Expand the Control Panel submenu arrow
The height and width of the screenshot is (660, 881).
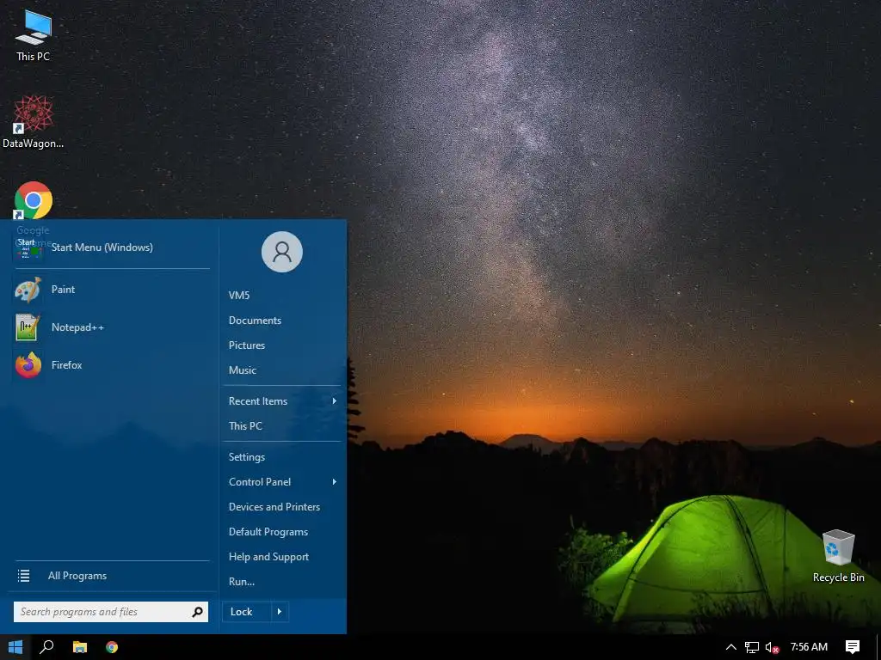(334, 481)
